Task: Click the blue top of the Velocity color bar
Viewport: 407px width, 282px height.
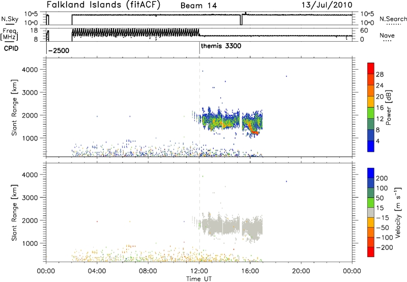Action: [x=371, y=173]
